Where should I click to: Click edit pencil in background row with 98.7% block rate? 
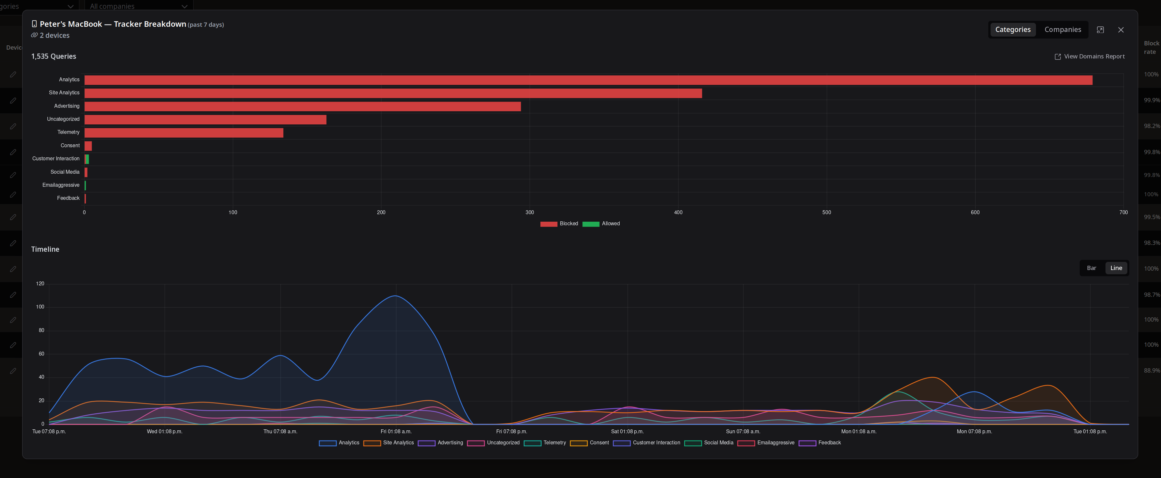pos(13,295)
